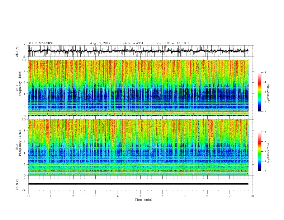The image size is (284, 220).
Task: Select the "ch.2 Frequency (kHz)" axis label
Action: tap(19, 143)
